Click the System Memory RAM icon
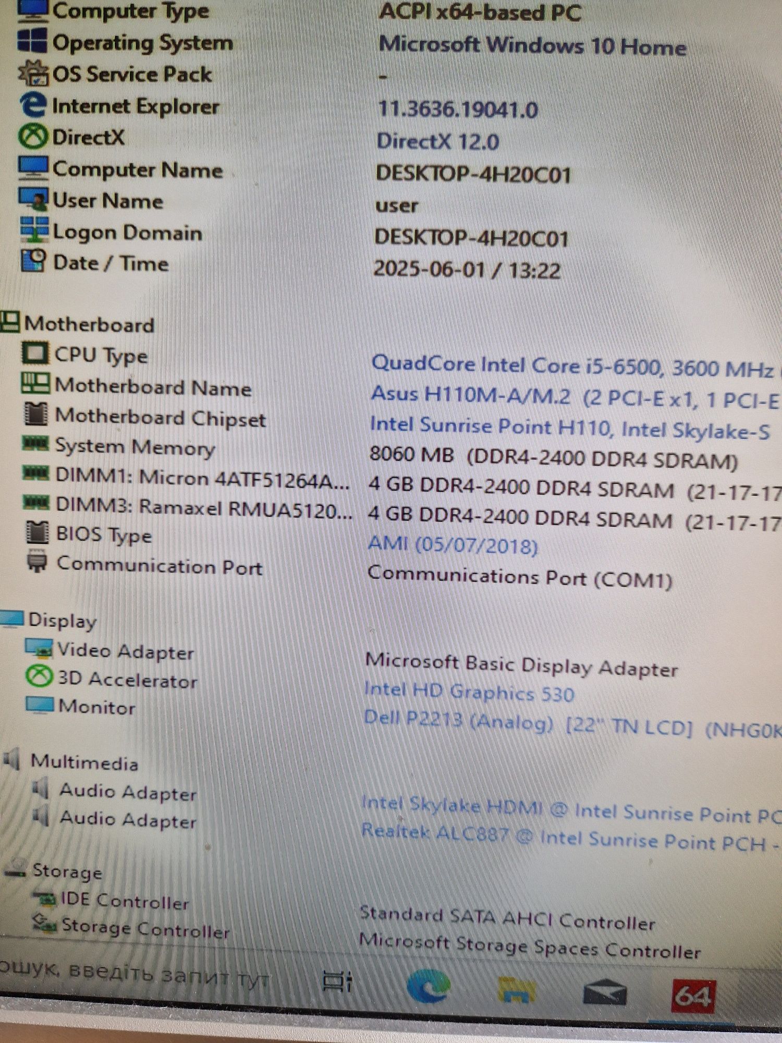 (35, 444)
